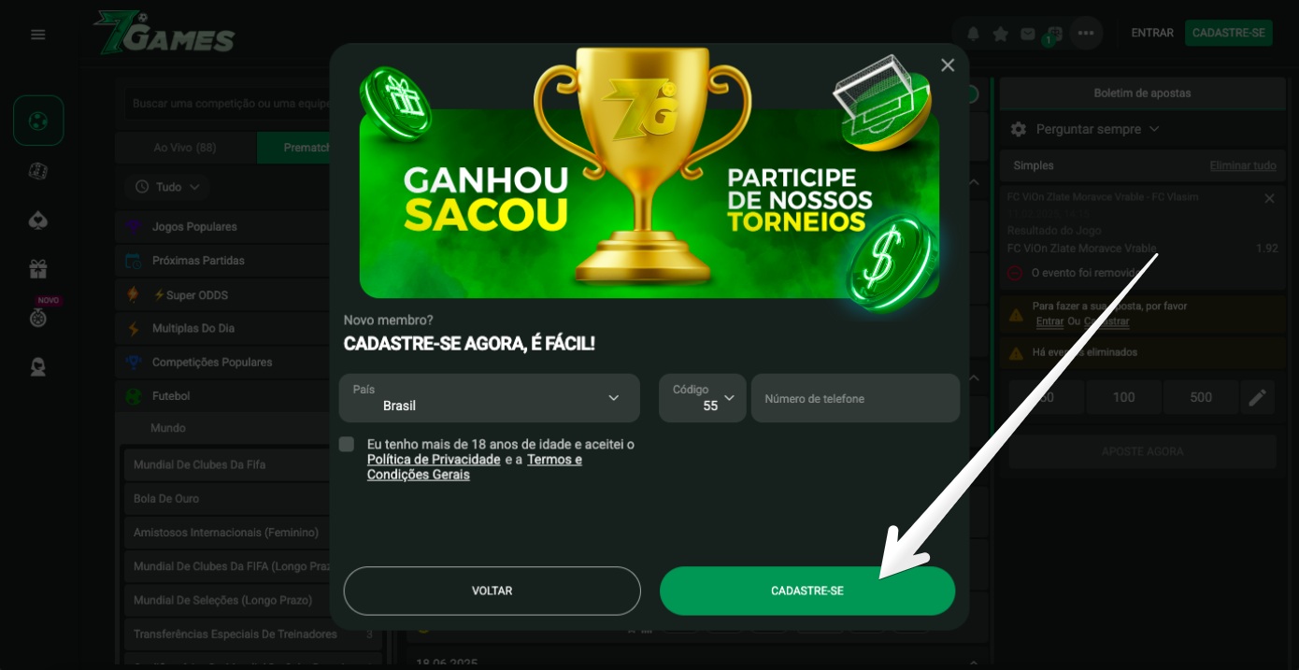Check the 18 years age agreement checkbox
The height and width of the screenshot is (670, 1299).
pyautogui.click(x=347, y=444)
